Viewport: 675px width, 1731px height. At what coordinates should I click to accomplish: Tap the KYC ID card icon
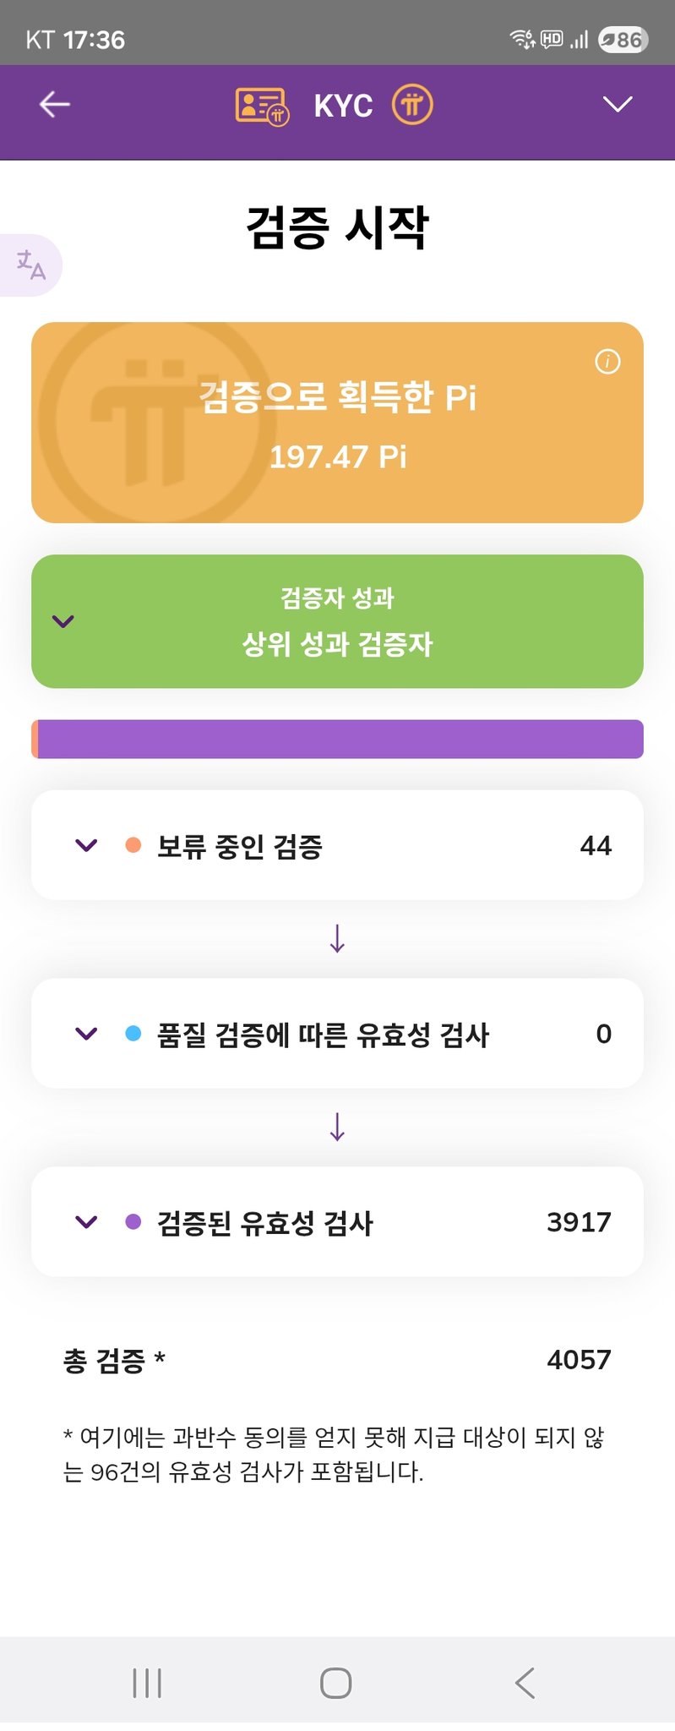pyautogui.click(x=261, y=106)
